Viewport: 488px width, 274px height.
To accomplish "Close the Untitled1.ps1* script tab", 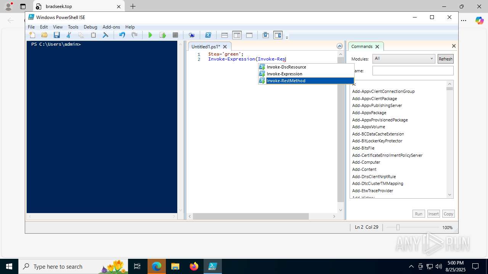I will coord(225,46).
